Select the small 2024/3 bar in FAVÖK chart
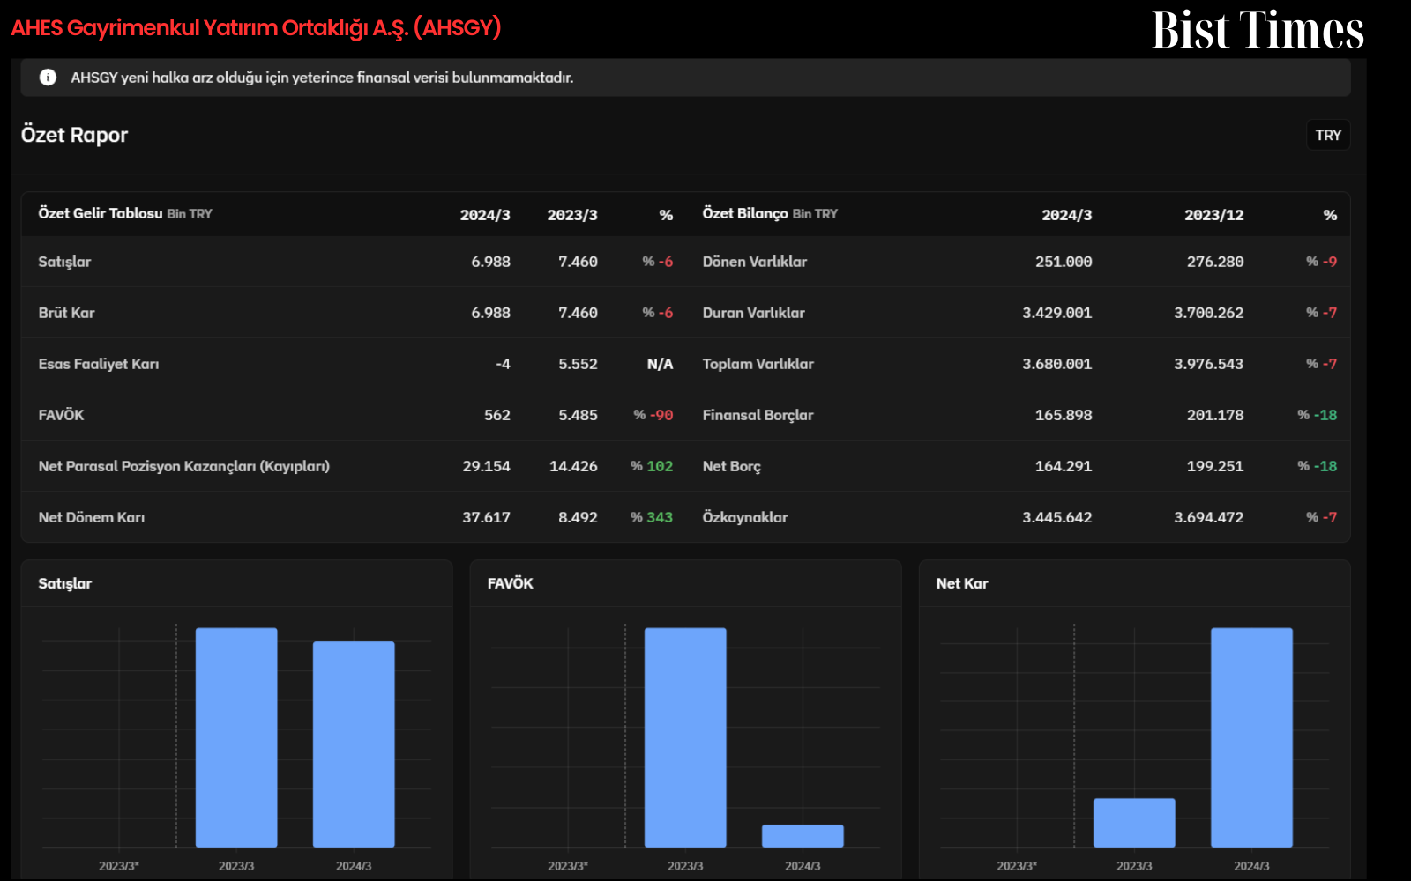 tap(803, 836)
